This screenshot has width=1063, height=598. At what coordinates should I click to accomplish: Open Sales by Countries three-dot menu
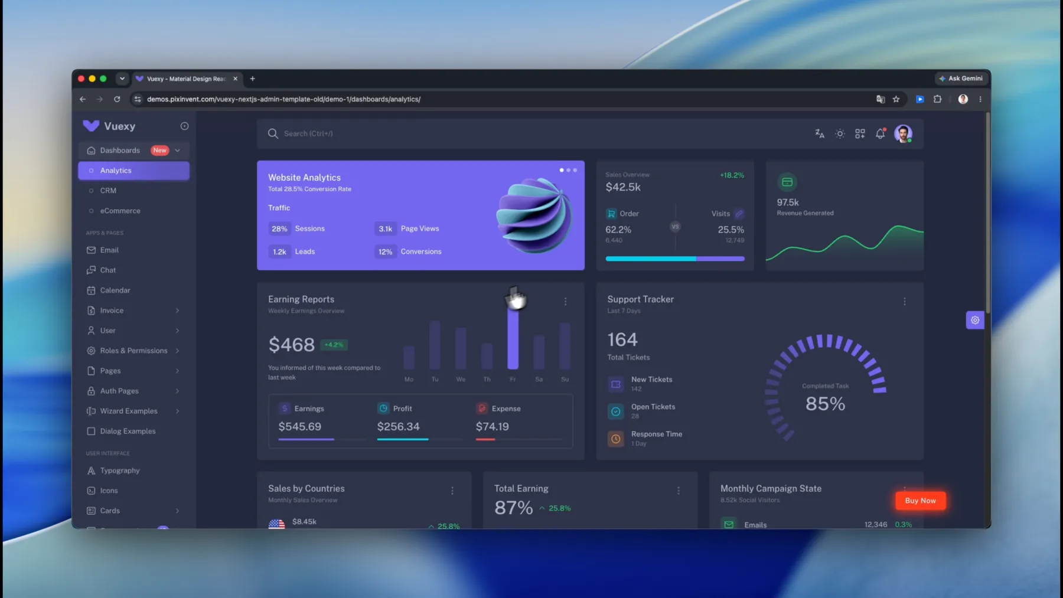point(452,491)
